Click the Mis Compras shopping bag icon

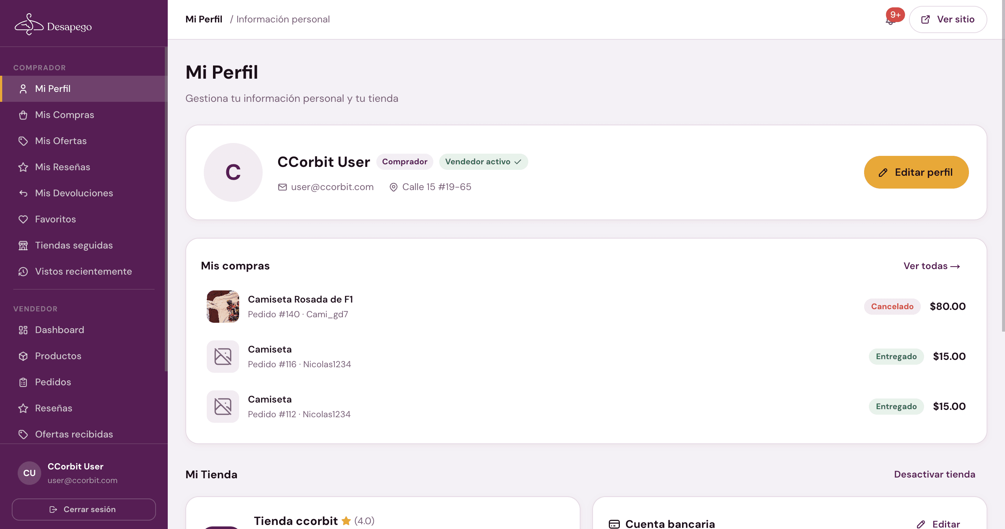[23, 115]
